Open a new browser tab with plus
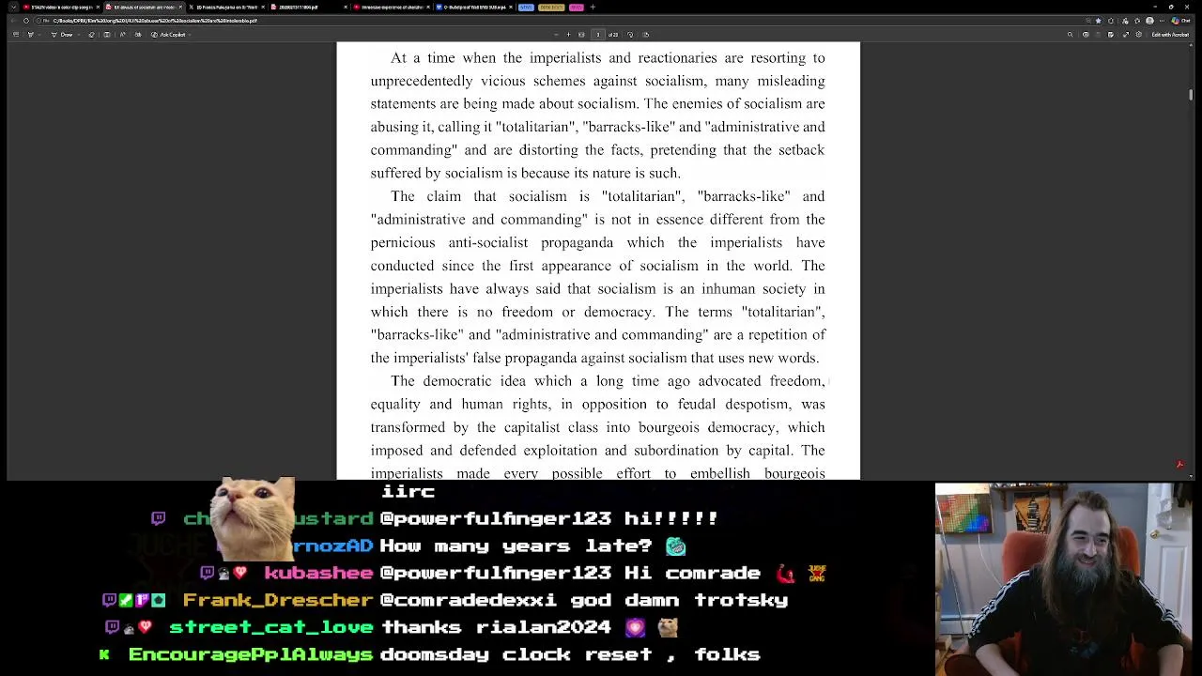The image size is (1202, 676). [x=593, y=8]
